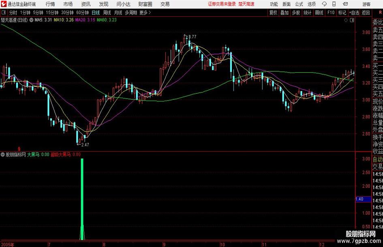Click the 2.47 low price label
This screenshot has width=383, height=247.
tap(85, 145)
